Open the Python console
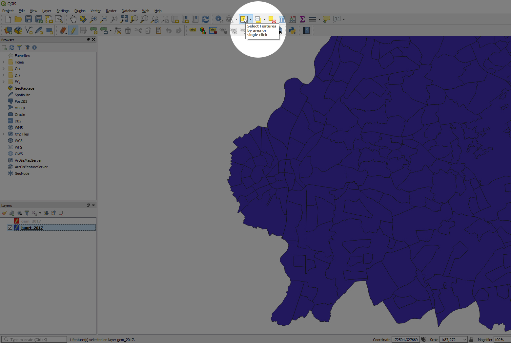This screenshot has width=511, height=343. [x=292, y=31]
